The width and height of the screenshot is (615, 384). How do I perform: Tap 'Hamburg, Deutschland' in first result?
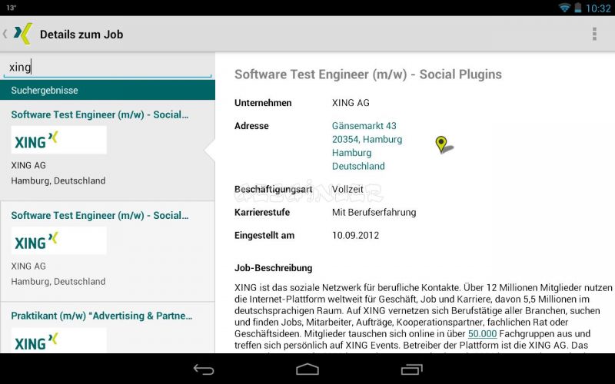click(58, 181)
